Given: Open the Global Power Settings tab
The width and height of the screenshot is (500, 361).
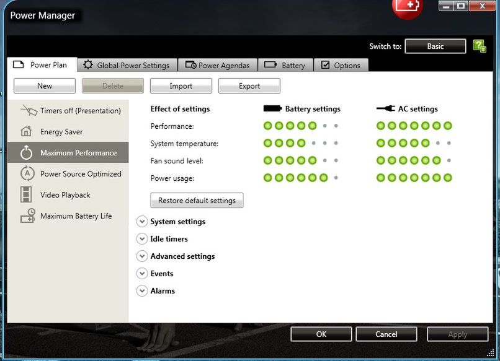Looking at the screenshot, I should coord(127,64).
